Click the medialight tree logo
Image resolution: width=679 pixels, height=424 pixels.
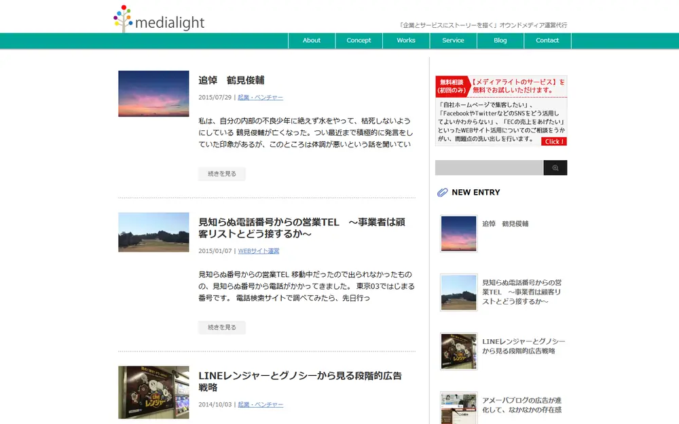click(x=159, y=18)
